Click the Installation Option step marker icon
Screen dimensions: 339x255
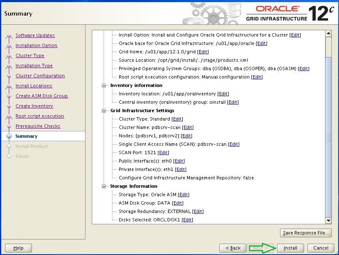click(9, 46)
